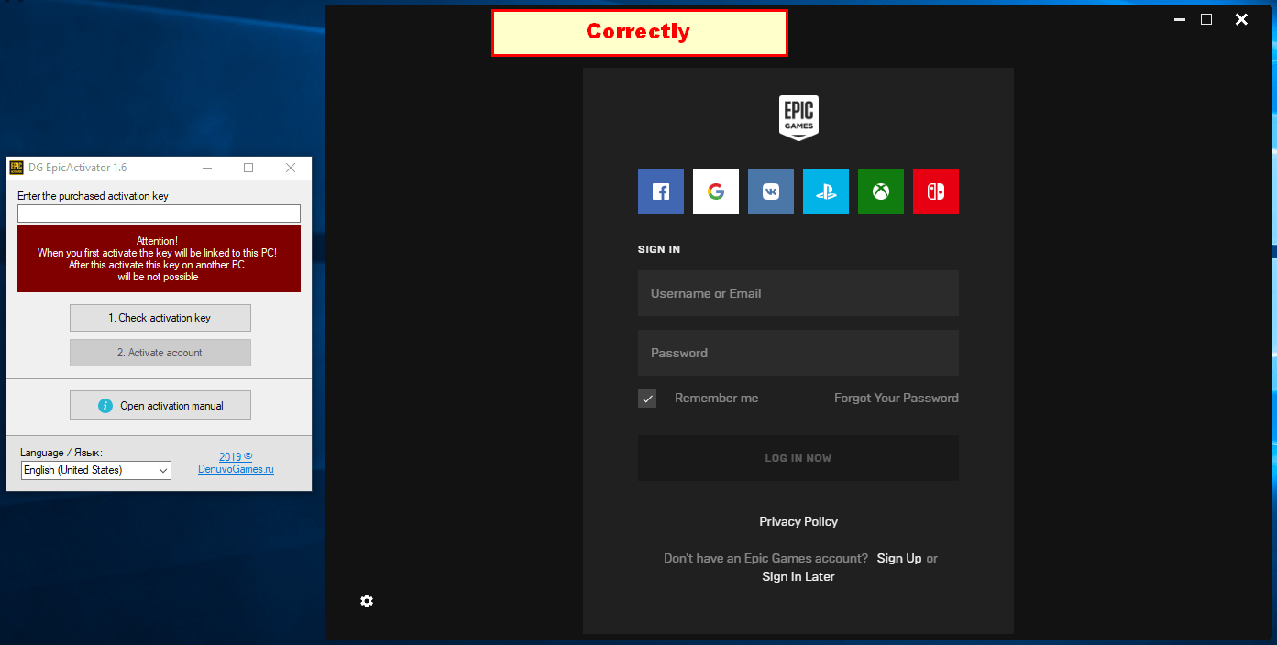Click DG EpicActivator title bar icon
Image resolution: width=1277 pixels, height=645 pixels.
[17, 168]
